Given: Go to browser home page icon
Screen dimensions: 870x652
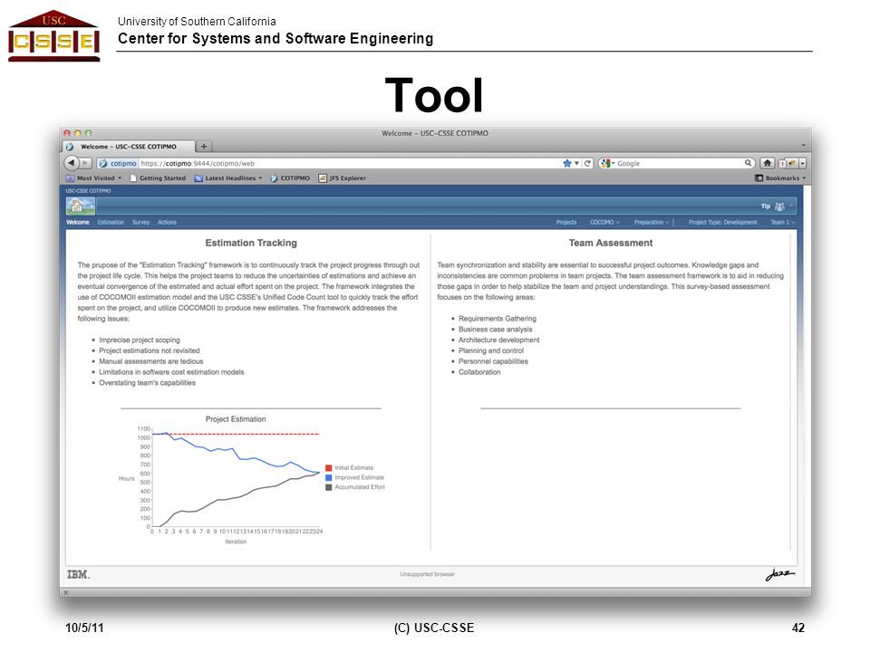Looking at the screenshot, I should pos(768,163).
